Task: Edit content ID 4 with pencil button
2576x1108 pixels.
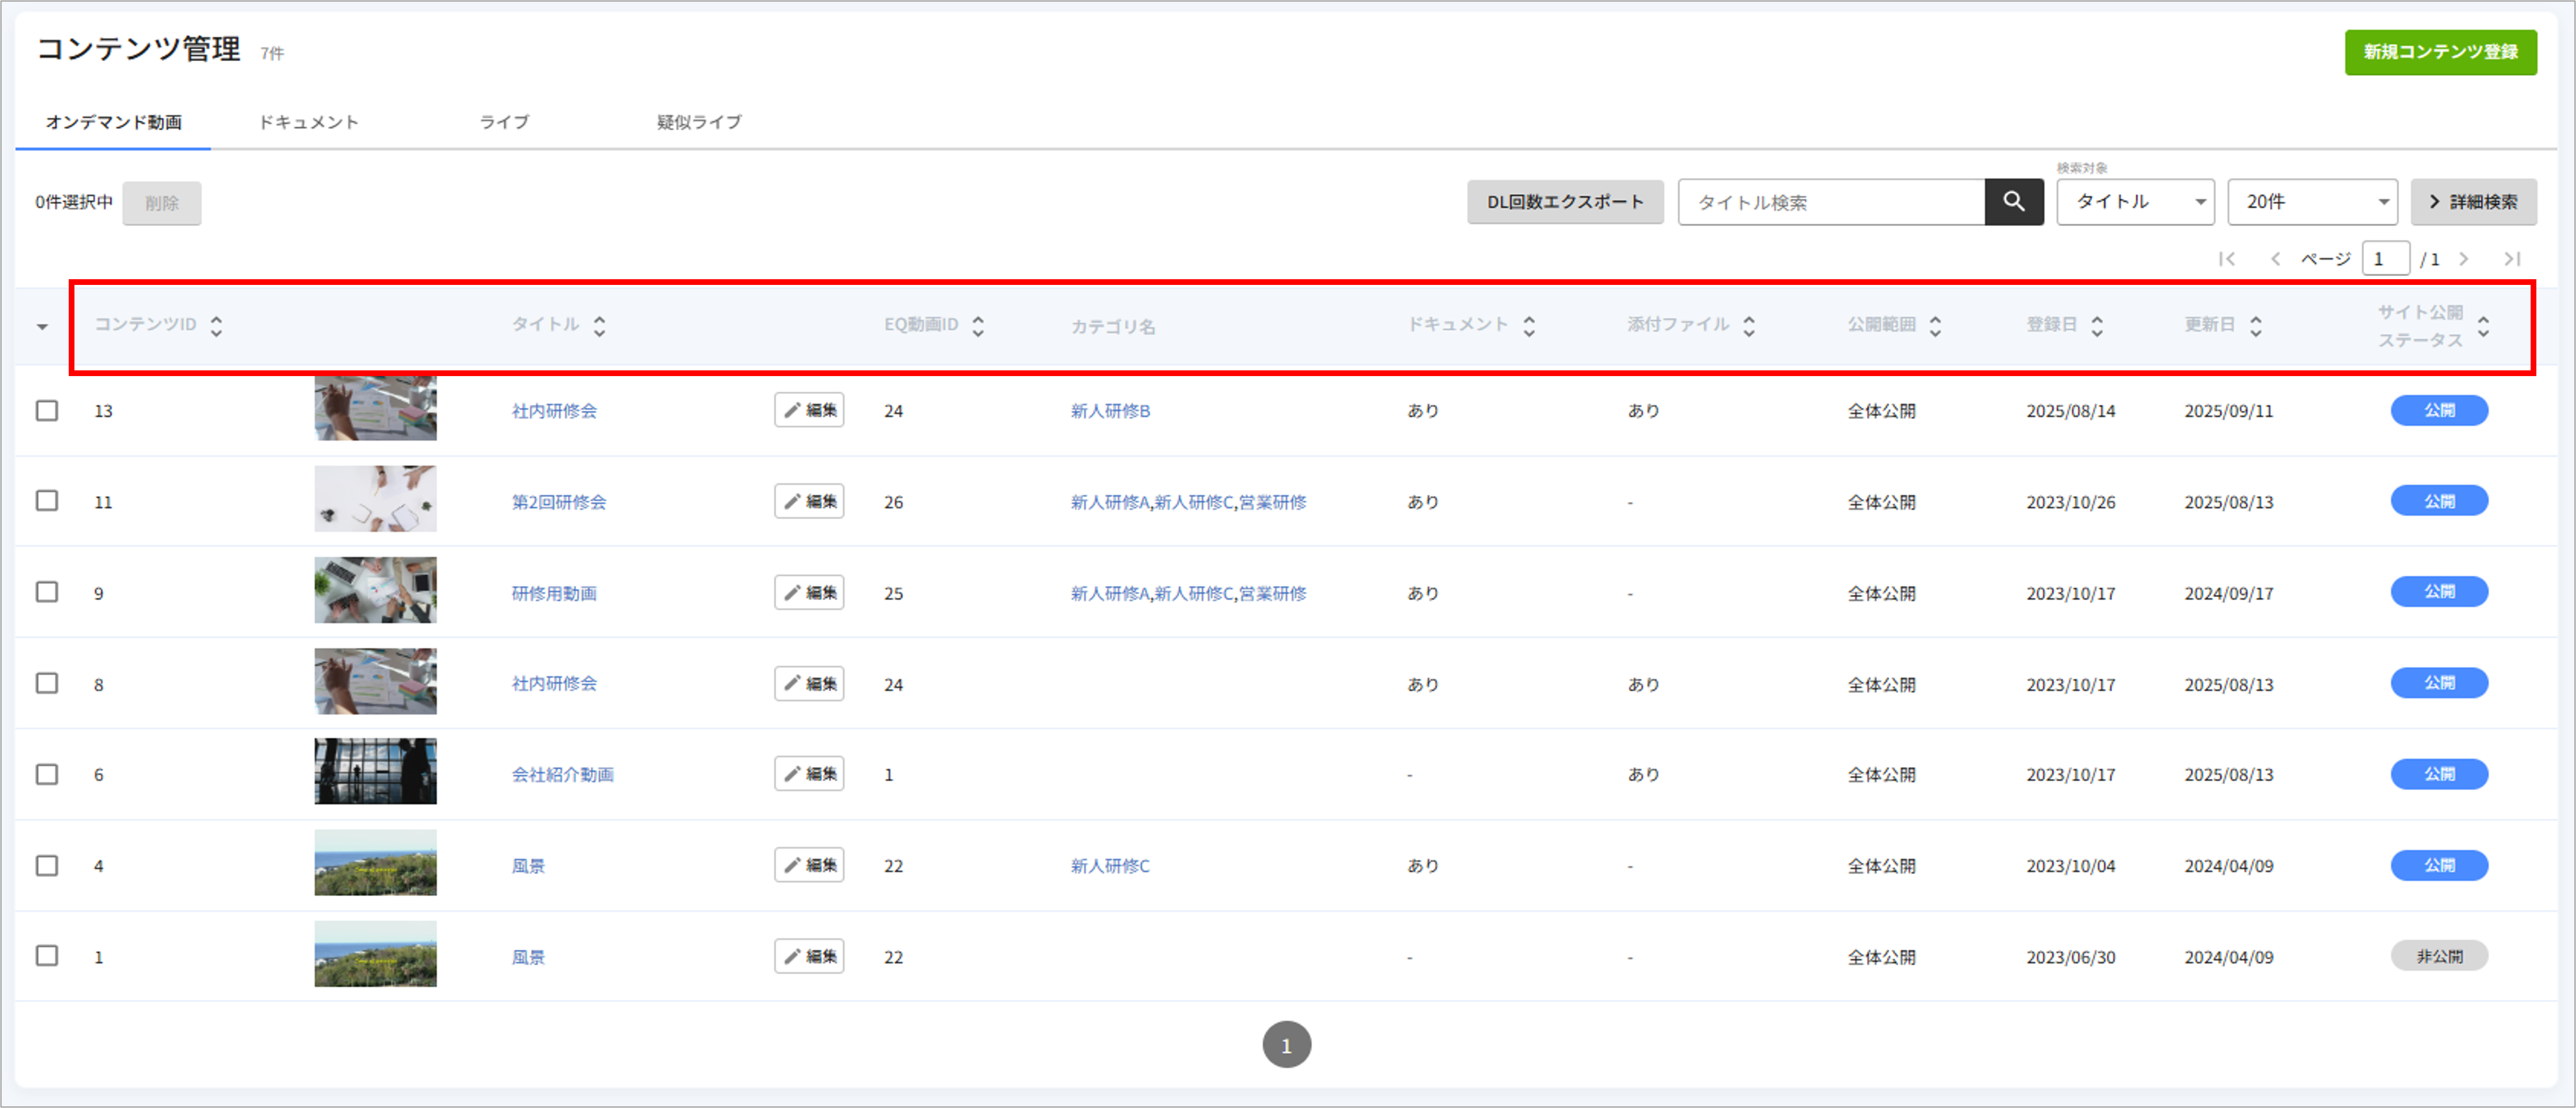Action: tap(809, 864)
